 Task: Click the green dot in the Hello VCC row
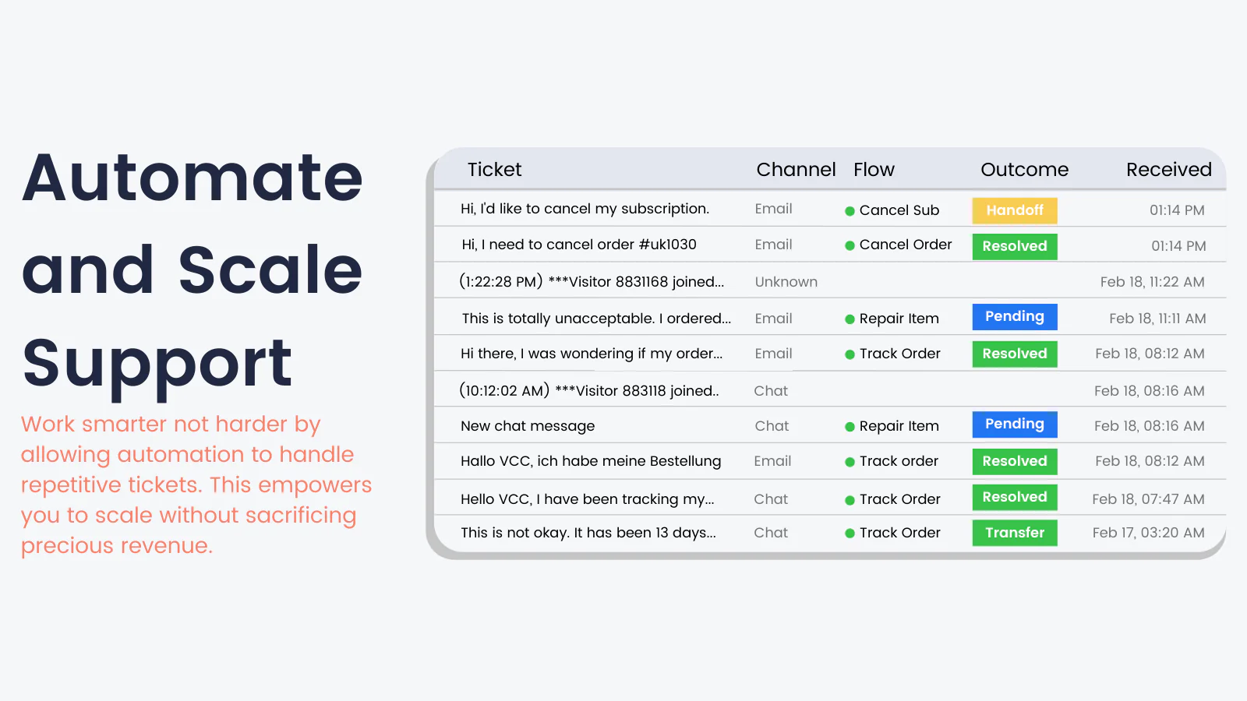pos(850,500)
